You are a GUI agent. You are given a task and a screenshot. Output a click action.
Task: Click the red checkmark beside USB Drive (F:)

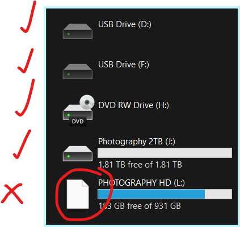click(26, 61)
